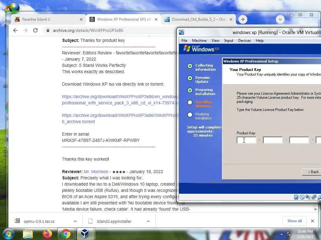Click the Windows XP logo in setup

[x=201, y=49]
